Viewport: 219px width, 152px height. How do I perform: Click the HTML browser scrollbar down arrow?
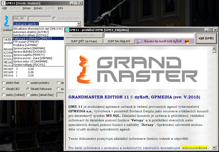(214, 147)
